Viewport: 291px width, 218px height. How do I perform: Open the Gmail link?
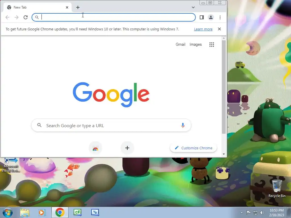[x=180, y=45]
